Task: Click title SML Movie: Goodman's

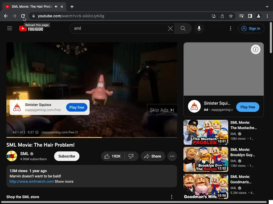Action: click(x=241, y=179)
